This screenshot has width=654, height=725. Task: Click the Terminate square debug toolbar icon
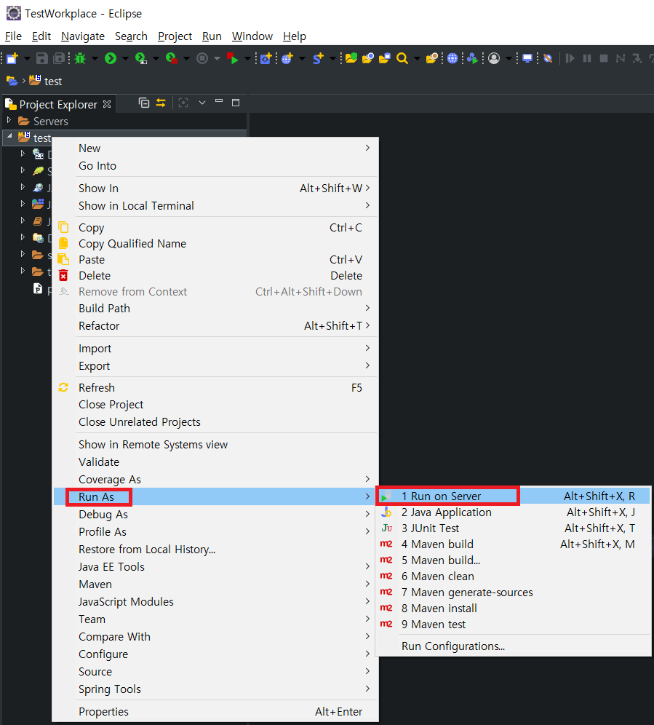coord(604,58)
